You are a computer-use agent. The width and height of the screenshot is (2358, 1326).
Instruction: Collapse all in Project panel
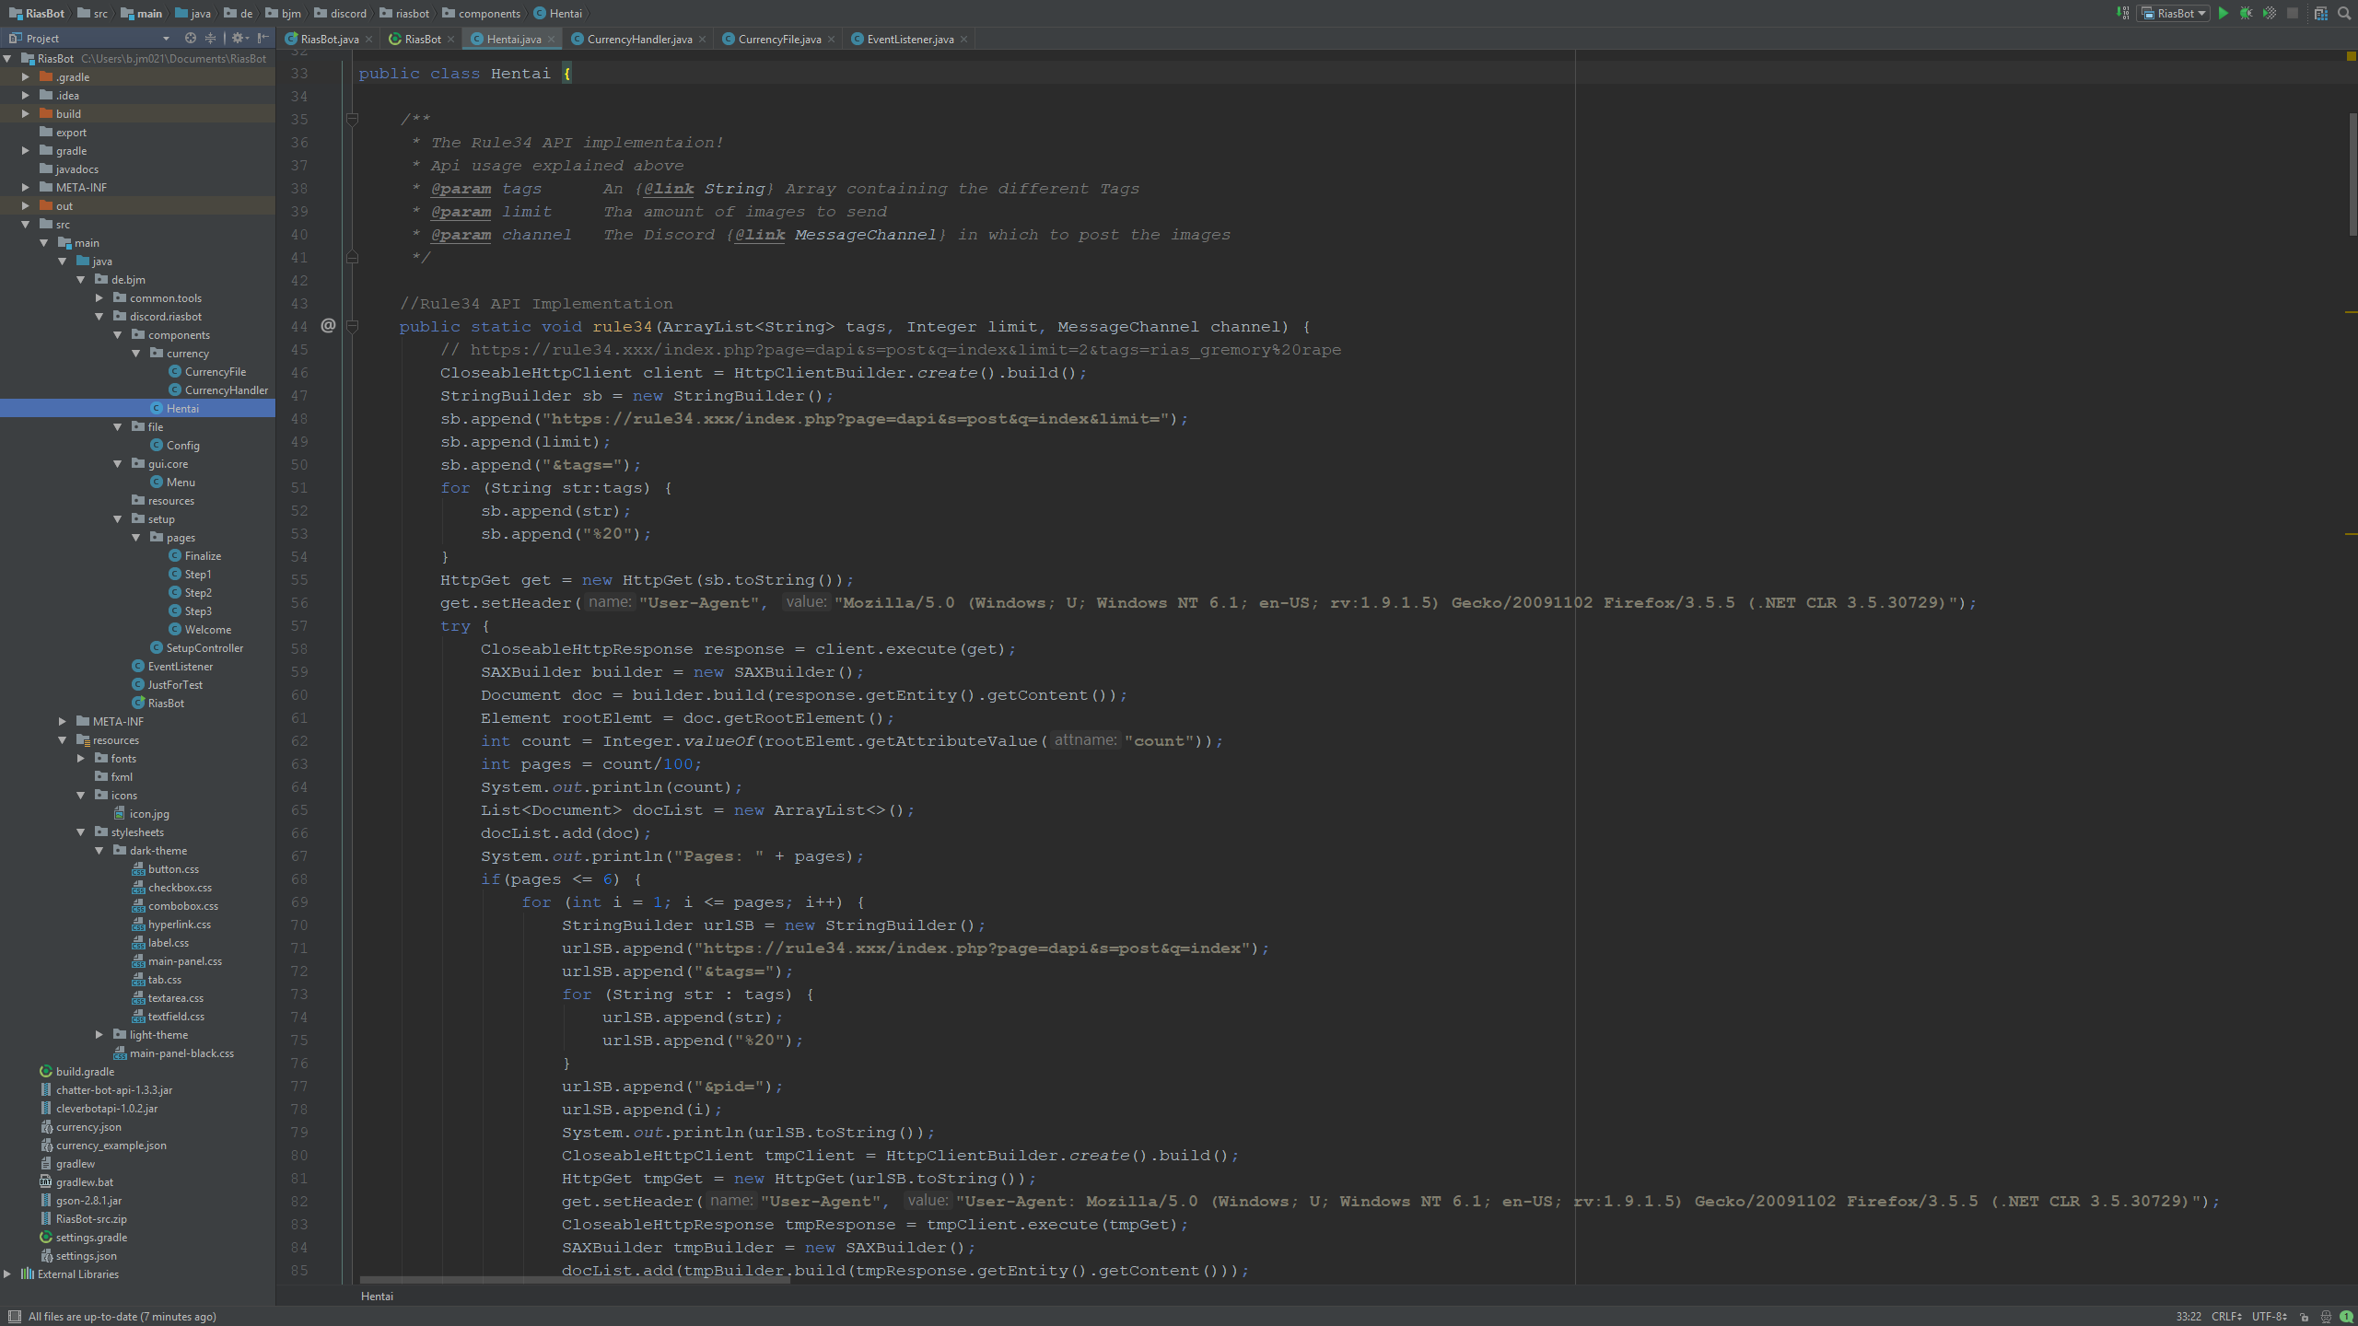point(211,38)
